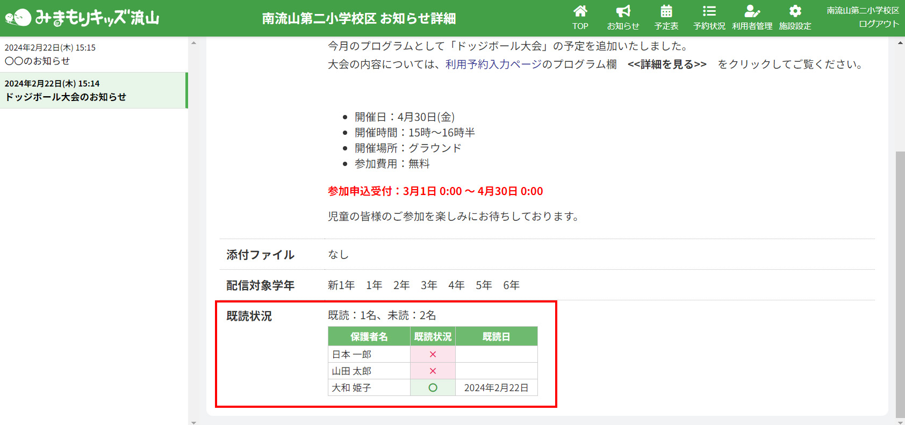Image resolution: width=905 pixels, height=425 pixels.
Task: Click the unread X mark for 山田 太郎
Action: coord(433,371)
